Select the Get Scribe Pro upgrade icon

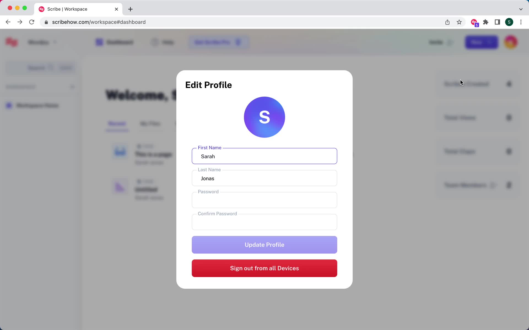(238, 42)
